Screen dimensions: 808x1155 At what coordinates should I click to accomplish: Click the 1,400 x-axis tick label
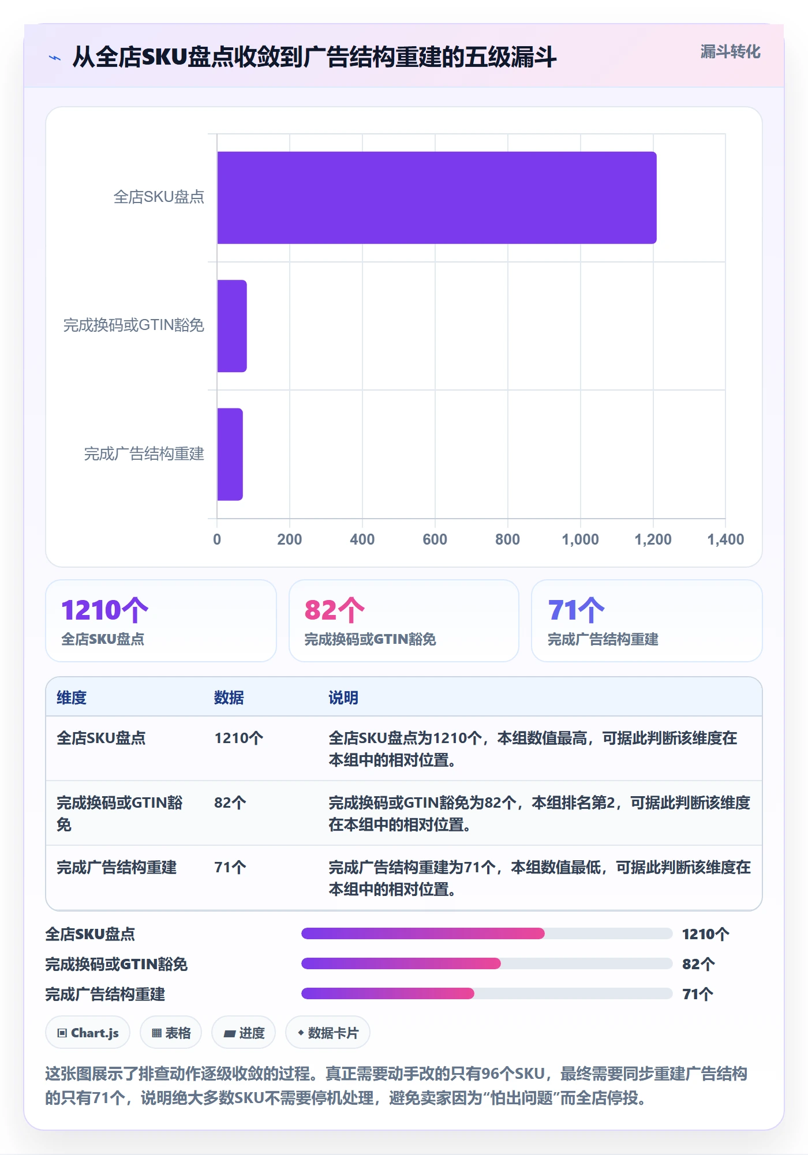click(x=725, y=539)
